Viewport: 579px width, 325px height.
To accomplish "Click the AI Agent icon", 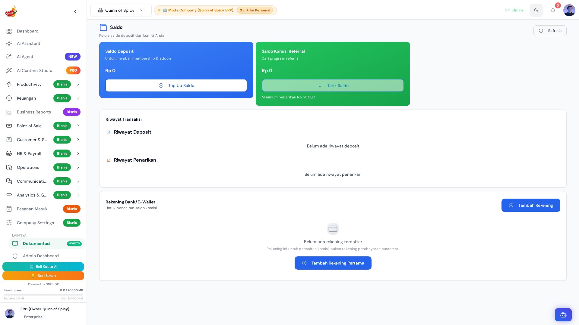I will [x=9, y=57].
